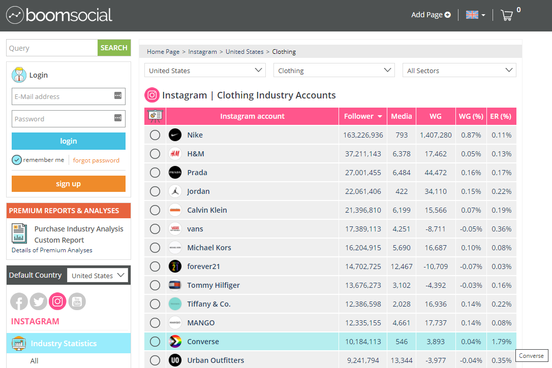Select the radio button for Prada
The height and width of the screenshot is (368, 552).
coord(155,173)
